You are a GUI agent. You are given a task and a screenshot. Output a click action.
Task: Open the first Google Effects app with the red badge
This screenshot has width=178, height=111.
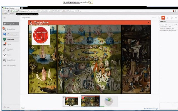[x=9, y=29]
